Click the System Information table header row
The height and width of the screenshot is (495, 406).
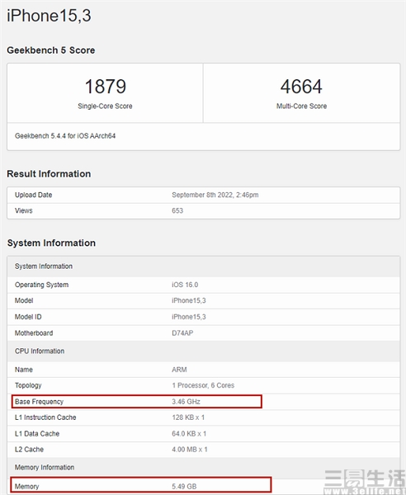click(204, 266)
